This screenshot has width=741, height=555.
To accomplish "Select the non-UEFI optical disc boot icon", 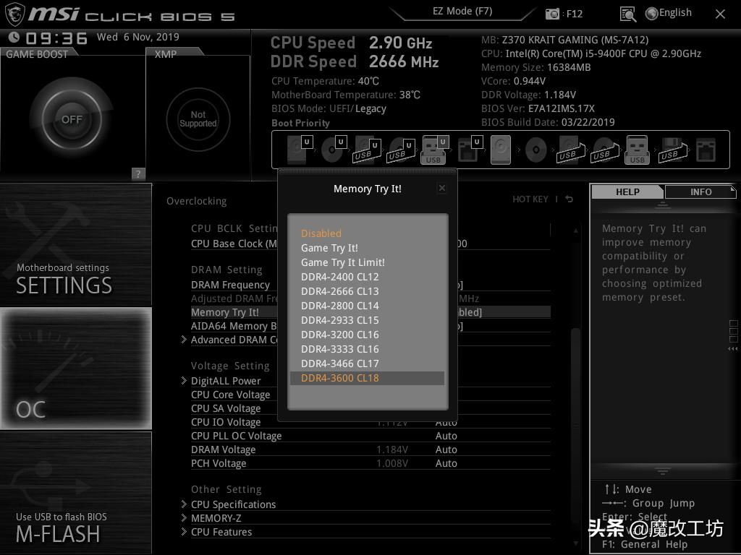I will tap(536, 150).
